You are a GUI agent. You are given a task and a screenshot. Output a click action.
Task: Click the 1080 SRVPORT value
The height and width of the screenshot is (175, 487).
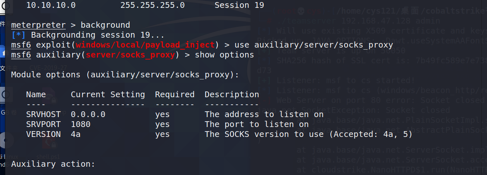[81, 125]
